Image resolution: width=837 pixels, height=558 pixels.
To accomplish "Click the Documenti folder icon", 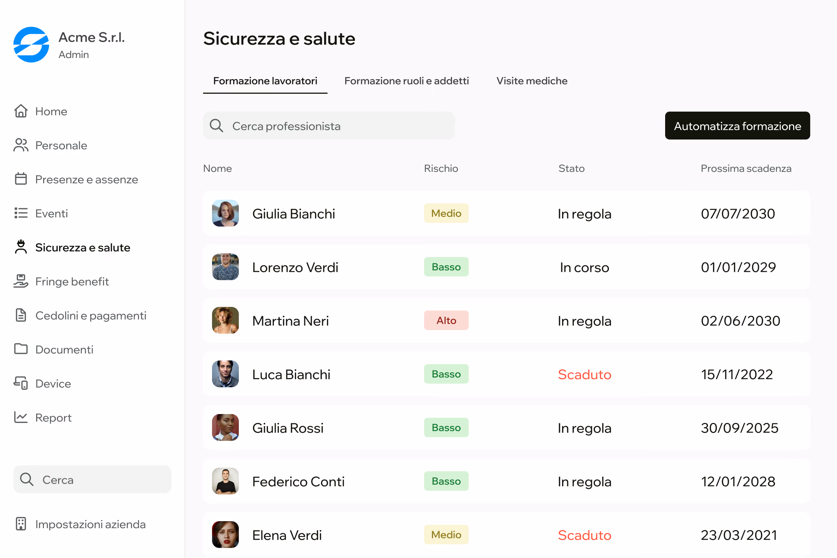I will pos(21,349).
